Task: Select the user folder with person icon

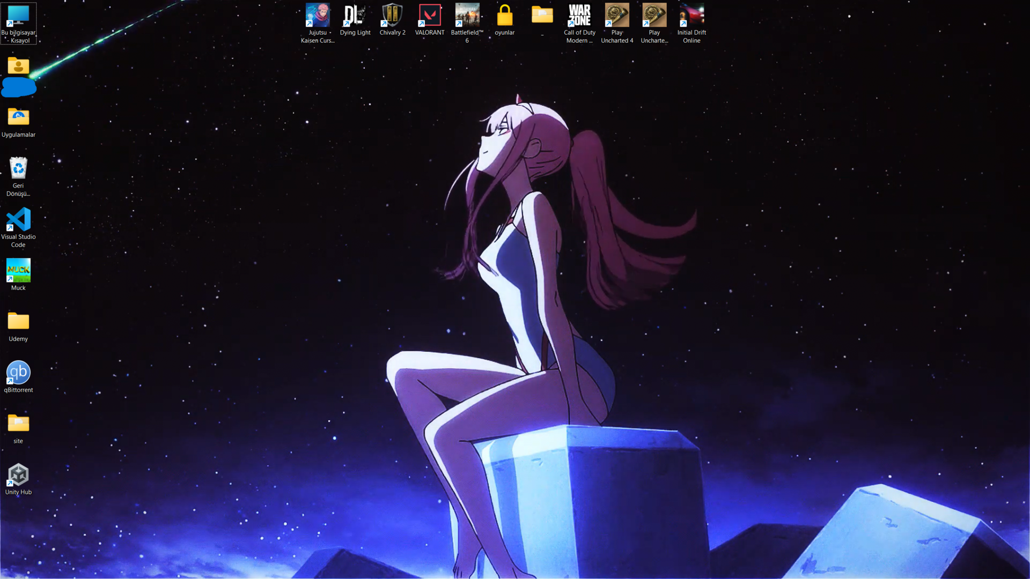Action: pyautogui.click(x=18, y=66)
